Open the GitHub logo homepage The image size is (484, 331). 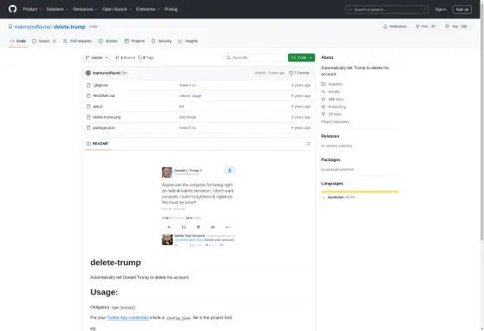pyautogui.click(x=13, y=9)
